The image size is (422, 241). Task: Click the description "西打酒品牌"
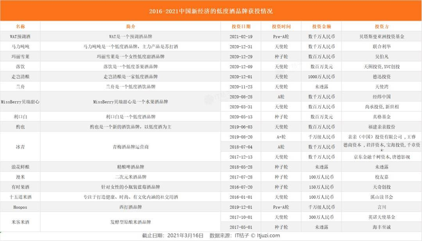point(131,207)
